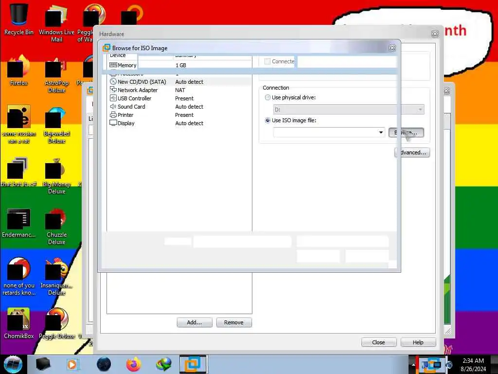
Task: Click Close in the Hardware dialog
Action: (378, 342)
